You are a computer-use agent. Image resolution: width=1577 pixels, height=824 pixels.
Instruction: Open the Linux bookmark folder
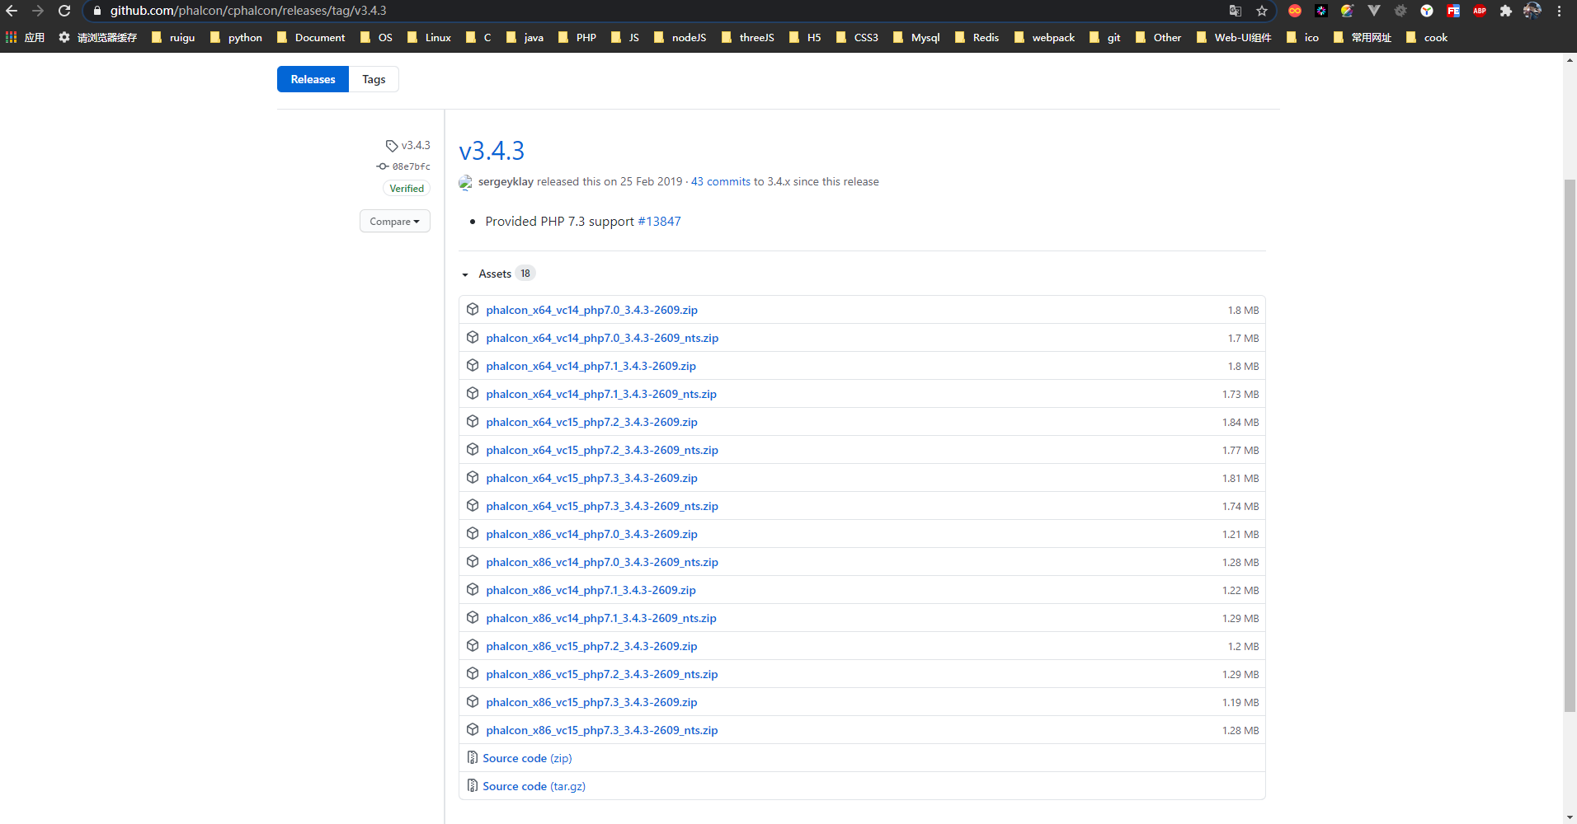(x=429, y=37)
